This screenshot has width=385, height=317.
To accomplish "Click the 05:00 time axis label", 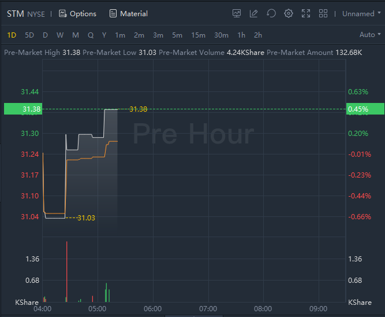I will tap(98, 309).
